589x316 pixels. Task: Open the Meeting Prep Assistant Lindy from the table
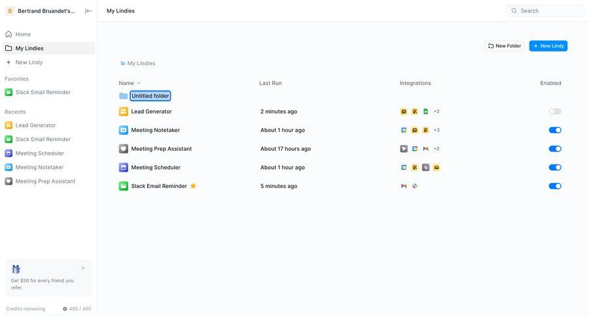click(162, 149)
